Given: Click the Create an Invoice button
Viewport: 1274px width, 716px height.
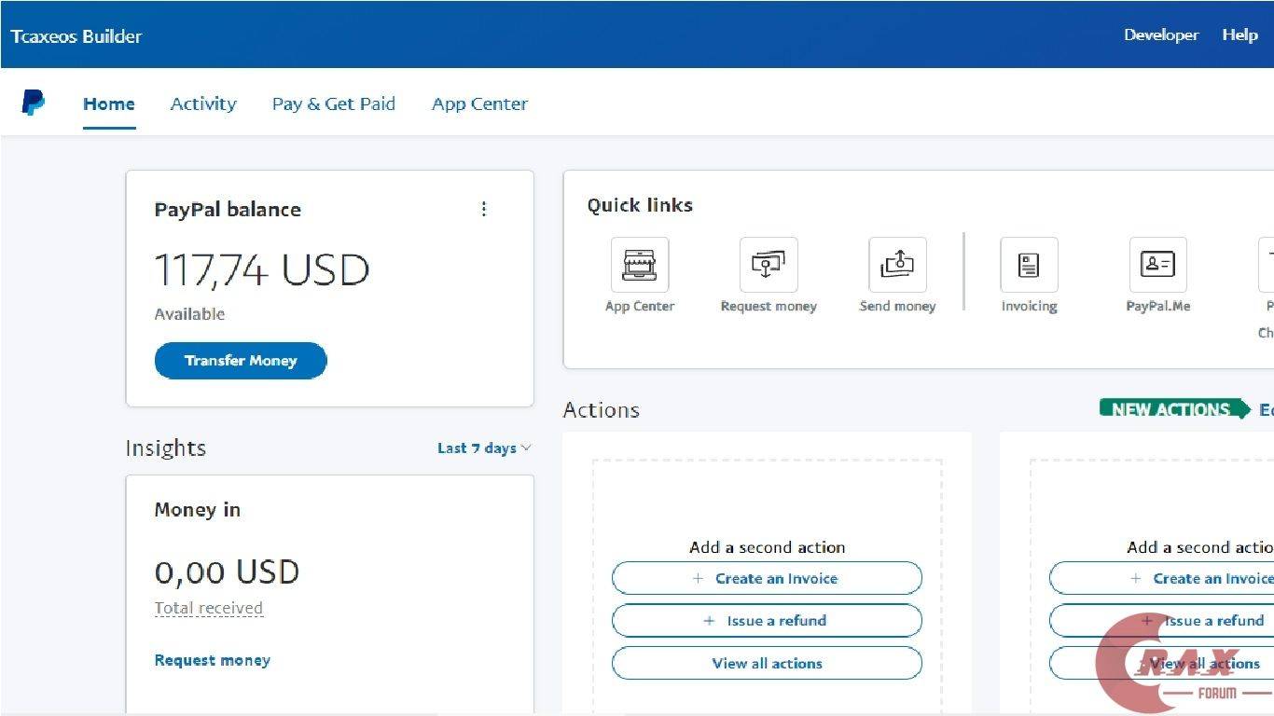Looking at the screenshot, I should (767, 578).
